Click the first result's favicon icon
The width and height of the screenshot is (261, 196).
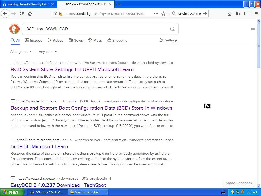coord(13,63)
